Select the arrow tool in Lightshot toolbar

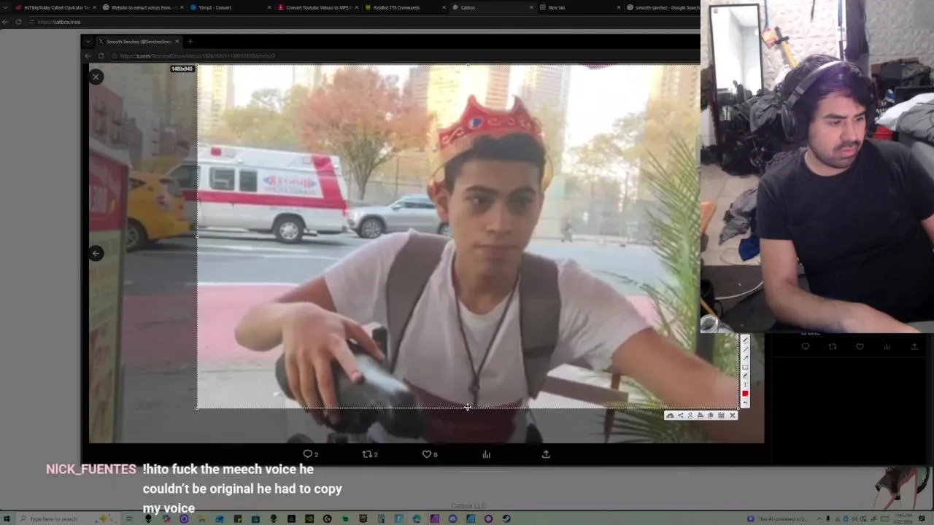point(745,358)
